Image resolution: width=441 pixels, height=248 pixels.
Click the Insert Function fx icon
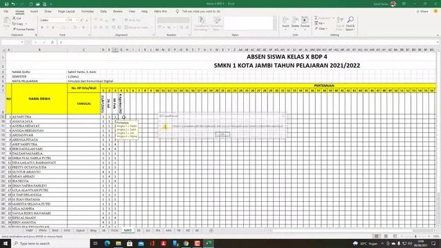click(x=52, y=42)
